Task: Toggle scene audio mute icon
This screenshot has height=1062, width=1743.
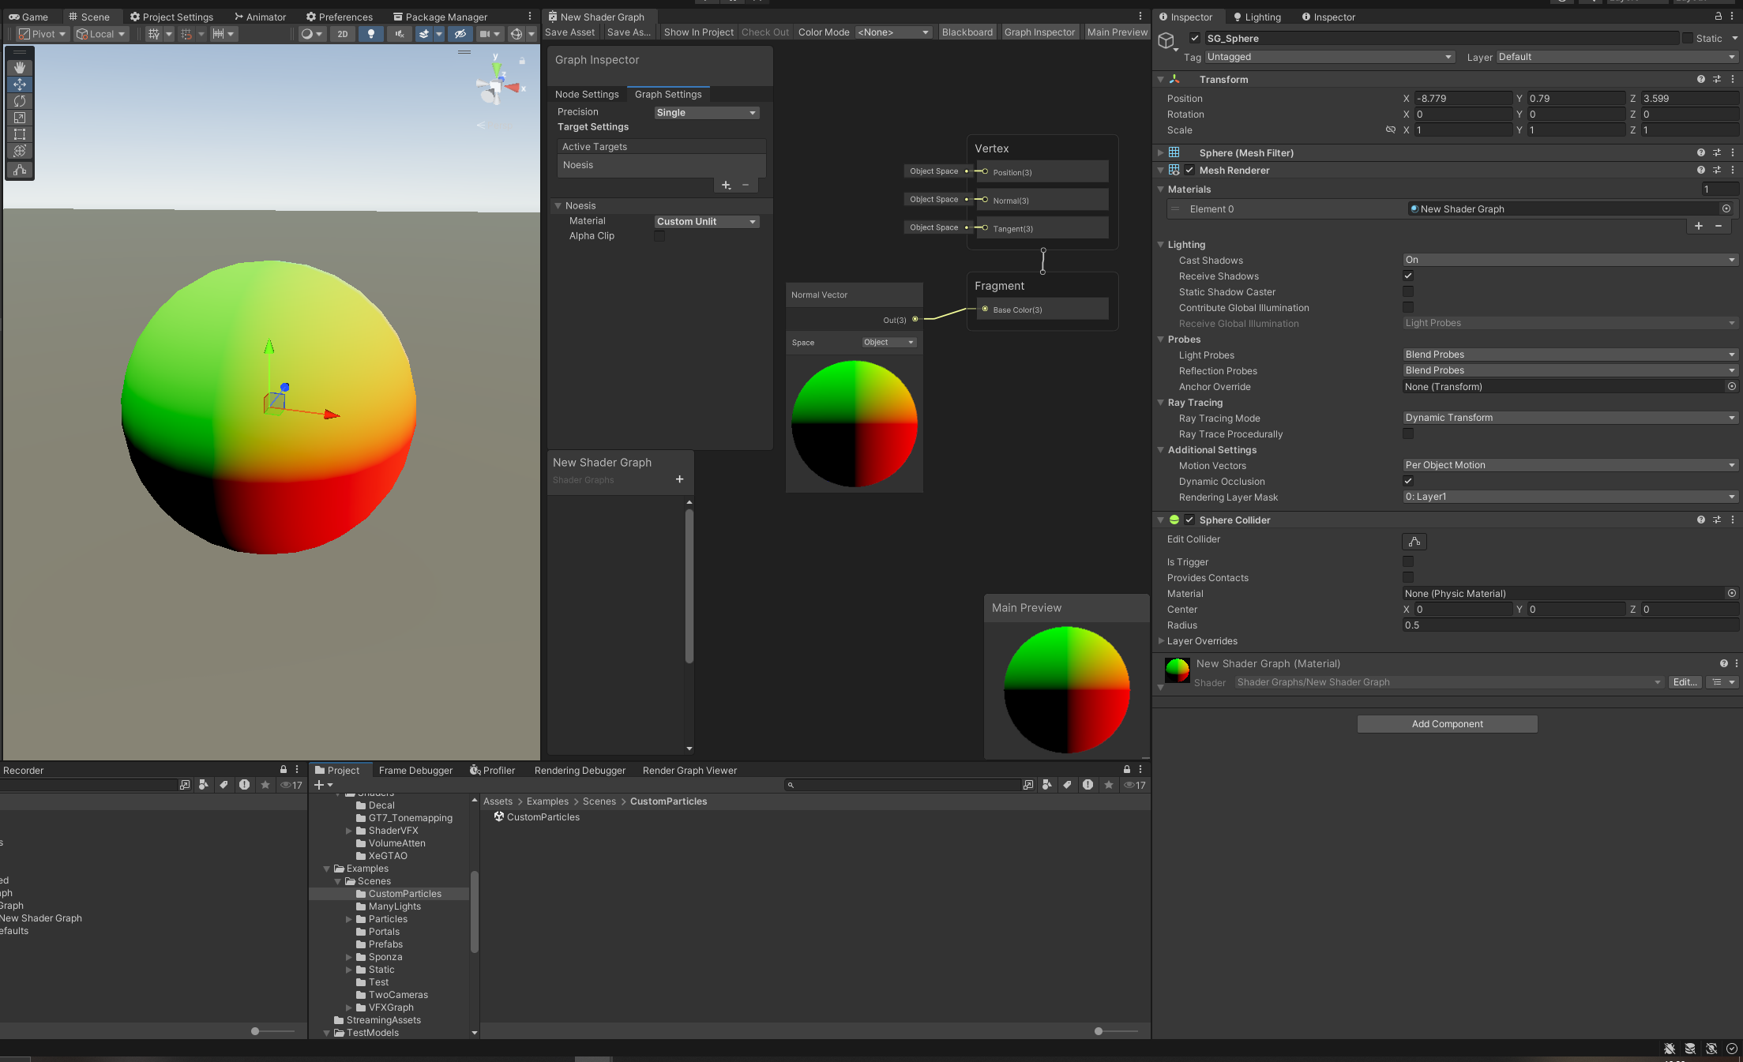Action: coord(400,34)
